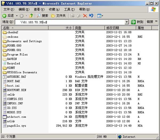Sort by Date Modified (修改日期) column header
Viewport: 160px width, 140px height.
(x=121, y=28)
